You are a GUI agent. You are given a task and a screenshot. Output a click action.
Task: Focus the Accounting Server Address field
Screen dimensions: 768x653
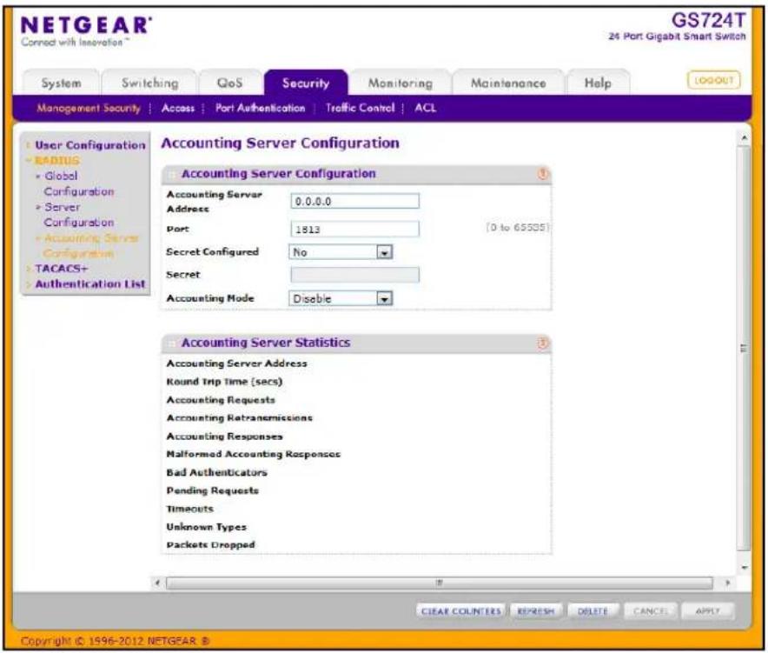pos(355,202)
